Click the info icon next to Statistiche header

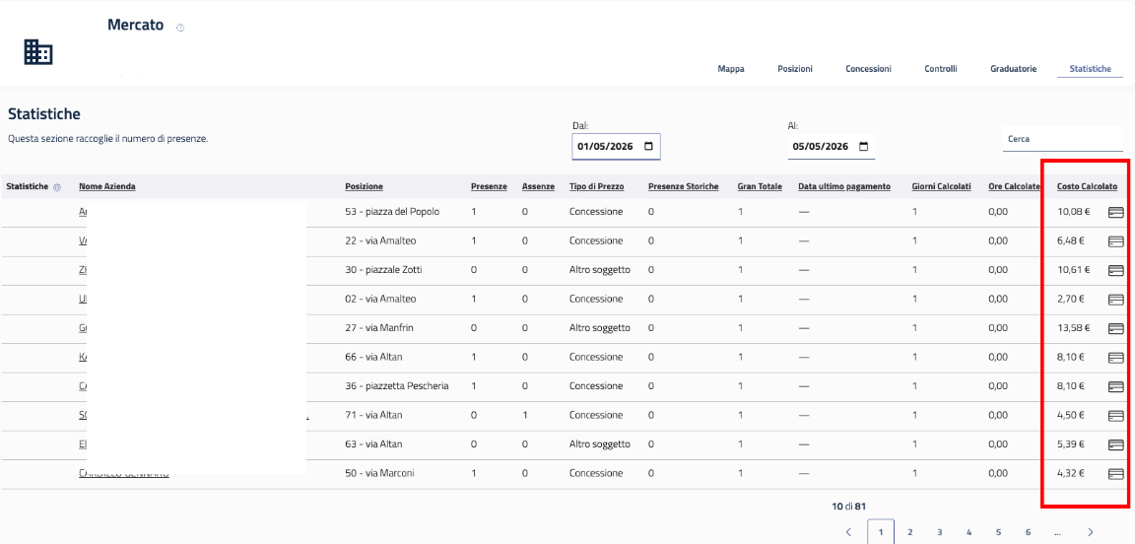click(x=57, y=187)
